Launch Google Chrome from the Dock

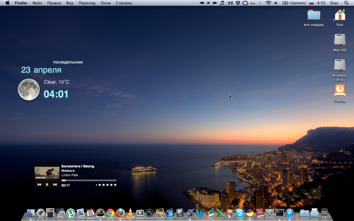pyautogui.click(x=110, y=213)
